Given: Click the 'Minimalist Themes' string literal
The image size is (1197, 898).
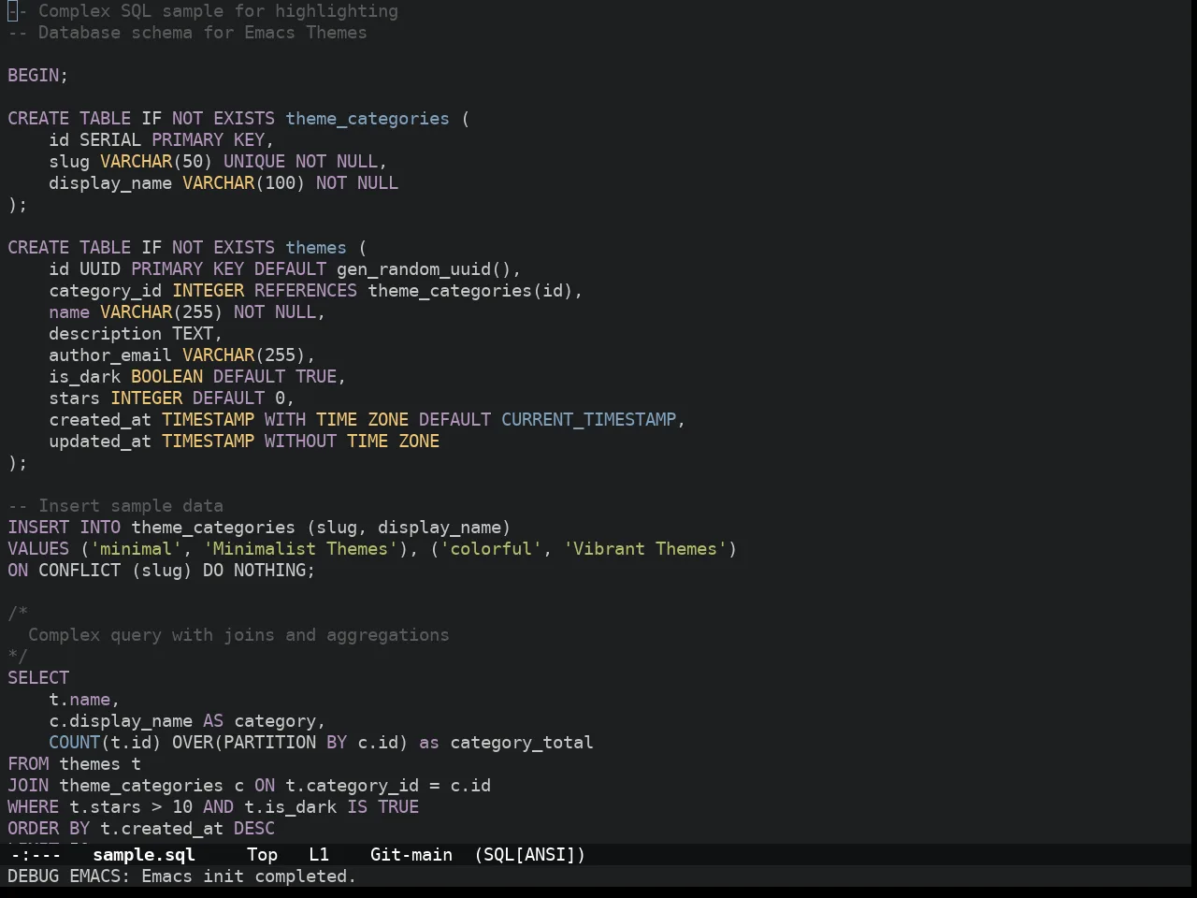Looking at the screenshot, I should (x=300, y=548).
